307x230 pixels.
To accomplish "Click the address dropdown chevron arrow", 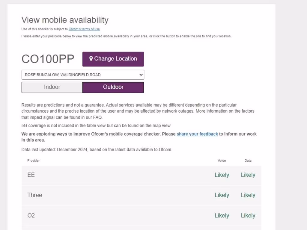I will [141, 75].
